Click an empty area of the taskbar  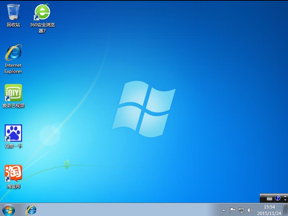click(x=127, y=210)
